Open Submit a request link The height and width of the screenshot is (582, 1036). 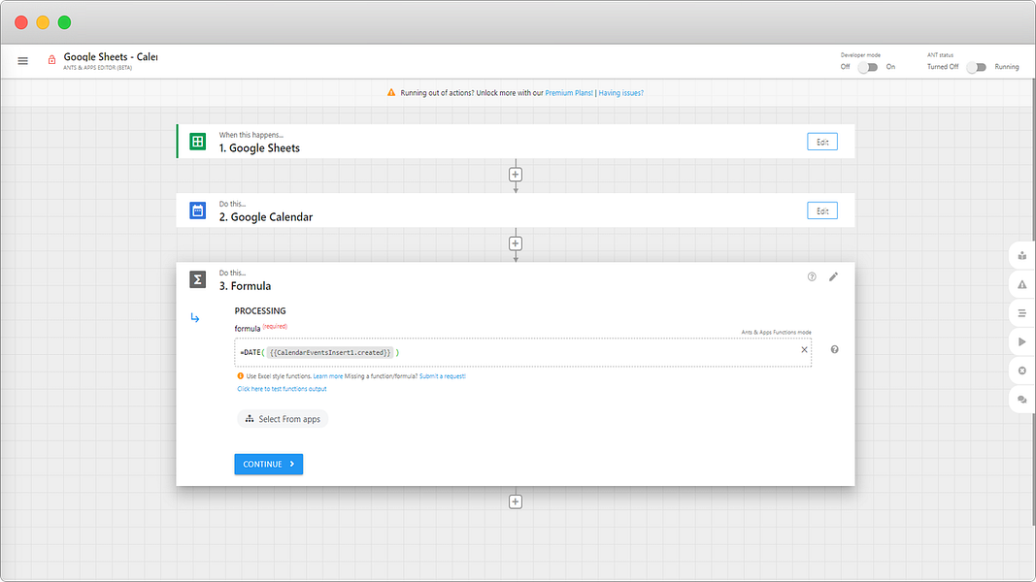click(x=443, y=376)
